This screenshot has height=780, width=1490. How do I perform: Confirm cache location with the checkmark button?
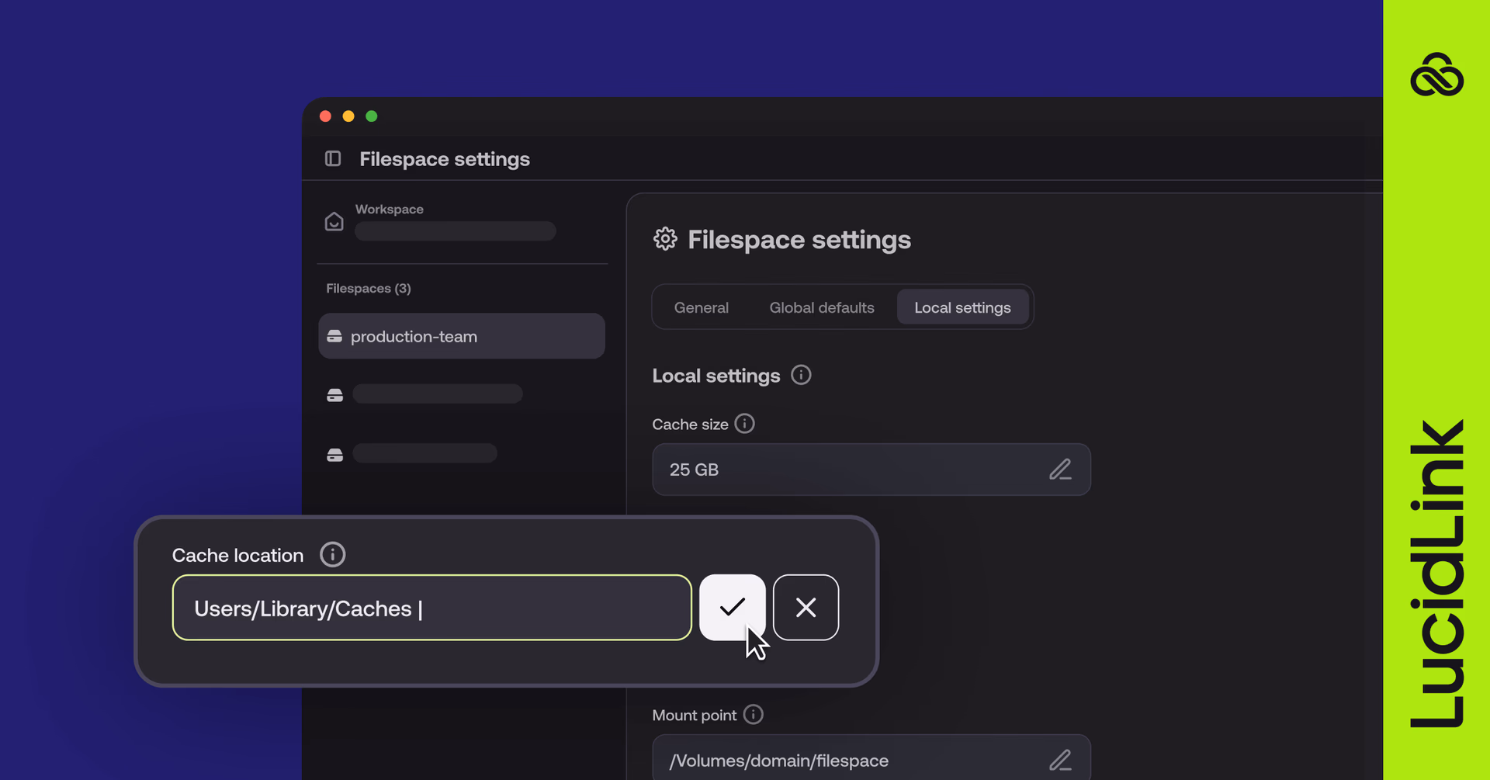732,608
